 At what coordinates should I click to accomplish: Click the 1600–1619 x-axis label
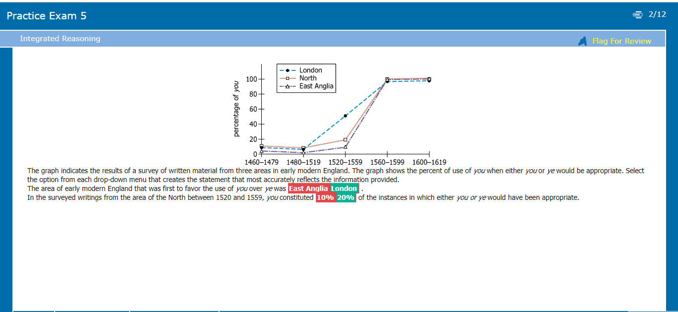[x=429, y=162]
